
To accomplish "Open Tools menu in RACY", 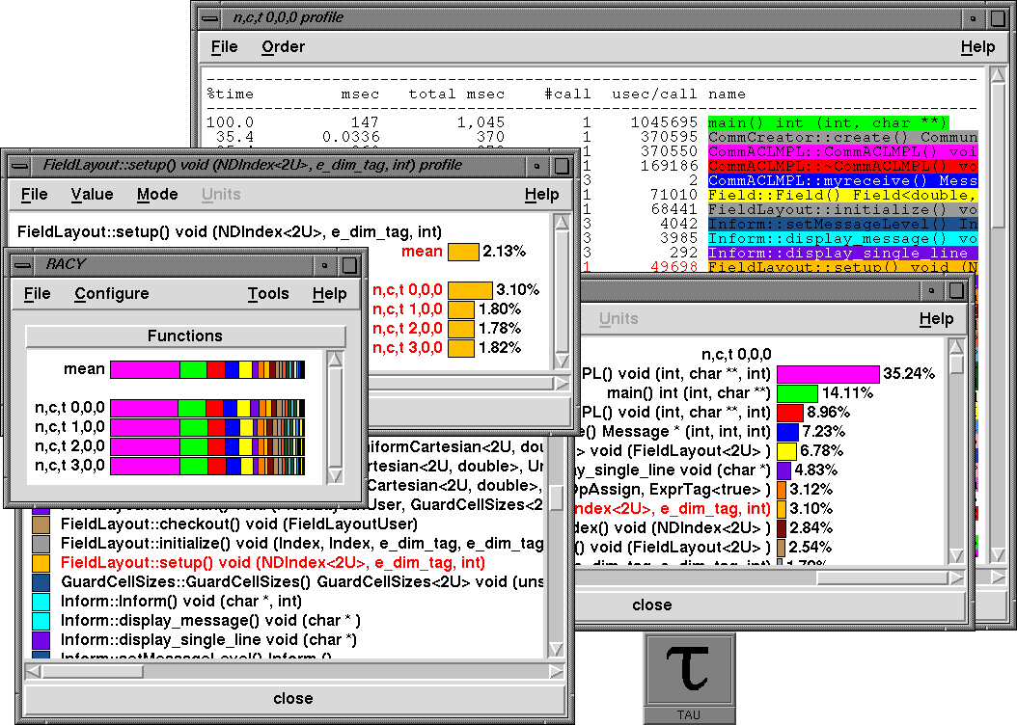I will [268, 294].
